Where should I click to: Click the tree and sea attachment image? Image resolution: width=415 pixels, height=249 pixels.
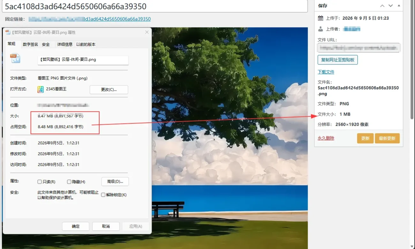230,138
